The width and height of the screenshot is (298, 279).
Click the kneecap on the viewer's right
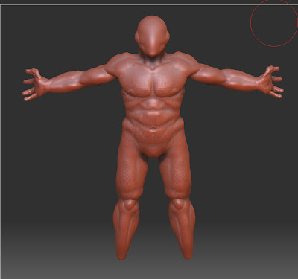(x=178, y=205)
